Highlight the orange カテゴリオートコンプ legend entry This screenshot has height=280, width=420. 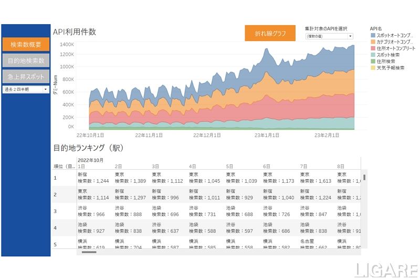[x=373, y=42]
